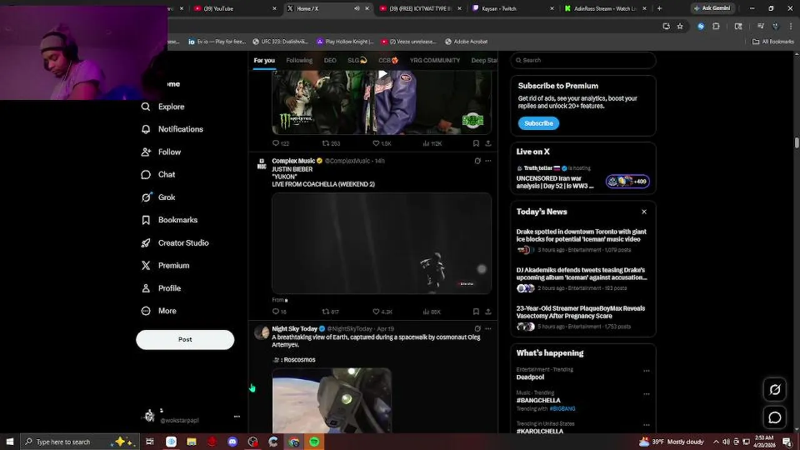Share the Complex Music post

point(488,311)
